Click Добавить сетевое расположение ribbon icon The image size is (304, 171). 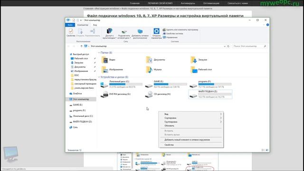click(140, 34)
